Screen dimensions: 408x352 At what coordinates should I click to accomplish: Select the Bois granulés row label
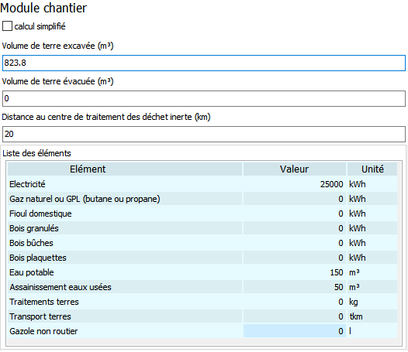point(34,228)
